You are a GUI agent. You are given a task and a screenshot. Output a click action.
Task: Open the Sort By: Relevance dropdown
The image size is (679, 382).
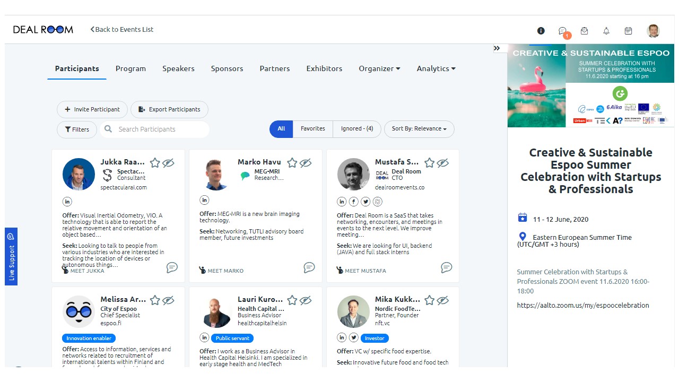pyautogui.click(x=419, y=129)
